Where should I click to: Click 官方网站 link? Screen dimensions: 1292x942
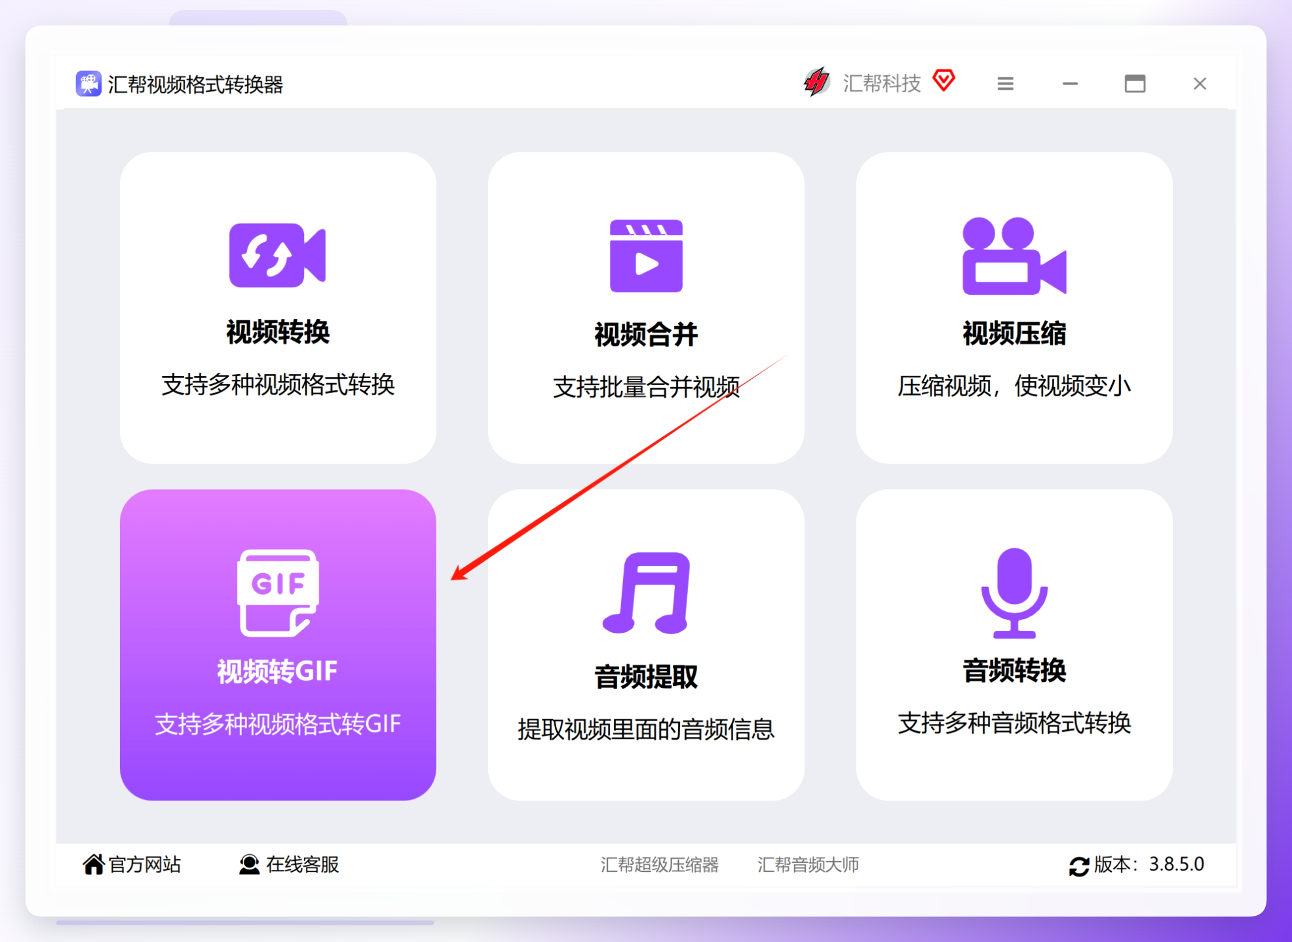[x=144, y=864]
